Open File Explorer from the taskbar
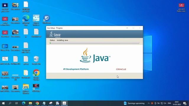Image resolution: width=189 pixels, height=106 pixels. point(30,103)
